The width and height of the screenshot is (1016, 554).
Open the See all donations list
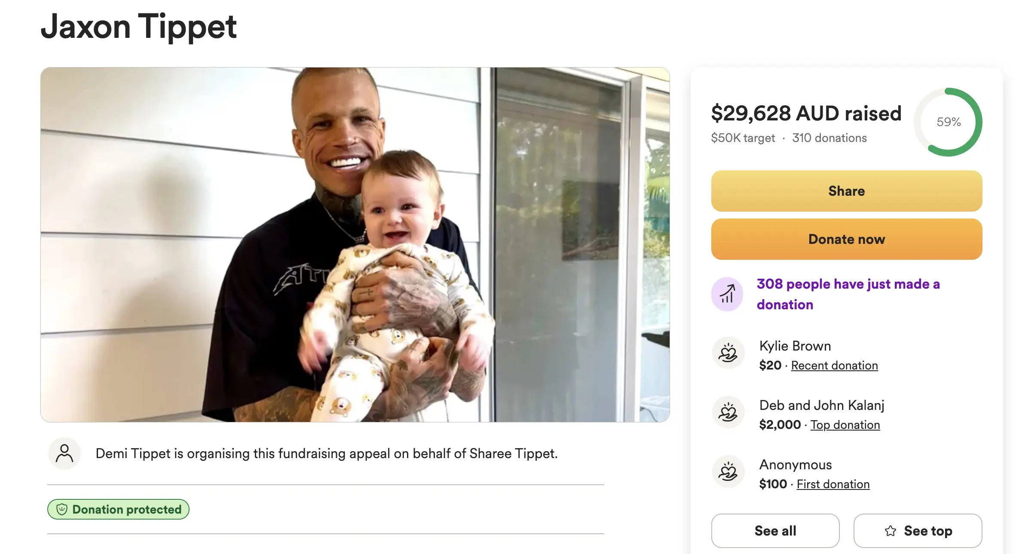click(775, 531)
